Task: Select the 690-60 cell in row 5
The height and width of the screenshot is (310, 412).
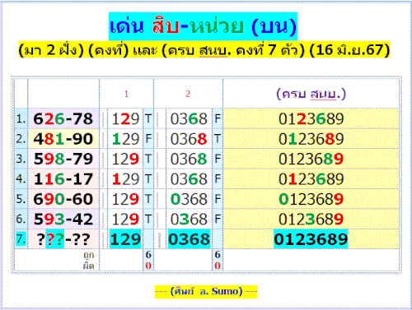Action: (x=63, y=199)
